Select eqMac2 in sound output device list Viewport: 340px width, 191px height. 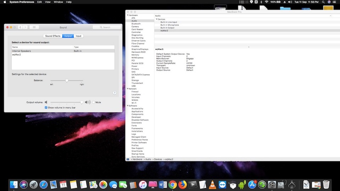pos(17,54)
